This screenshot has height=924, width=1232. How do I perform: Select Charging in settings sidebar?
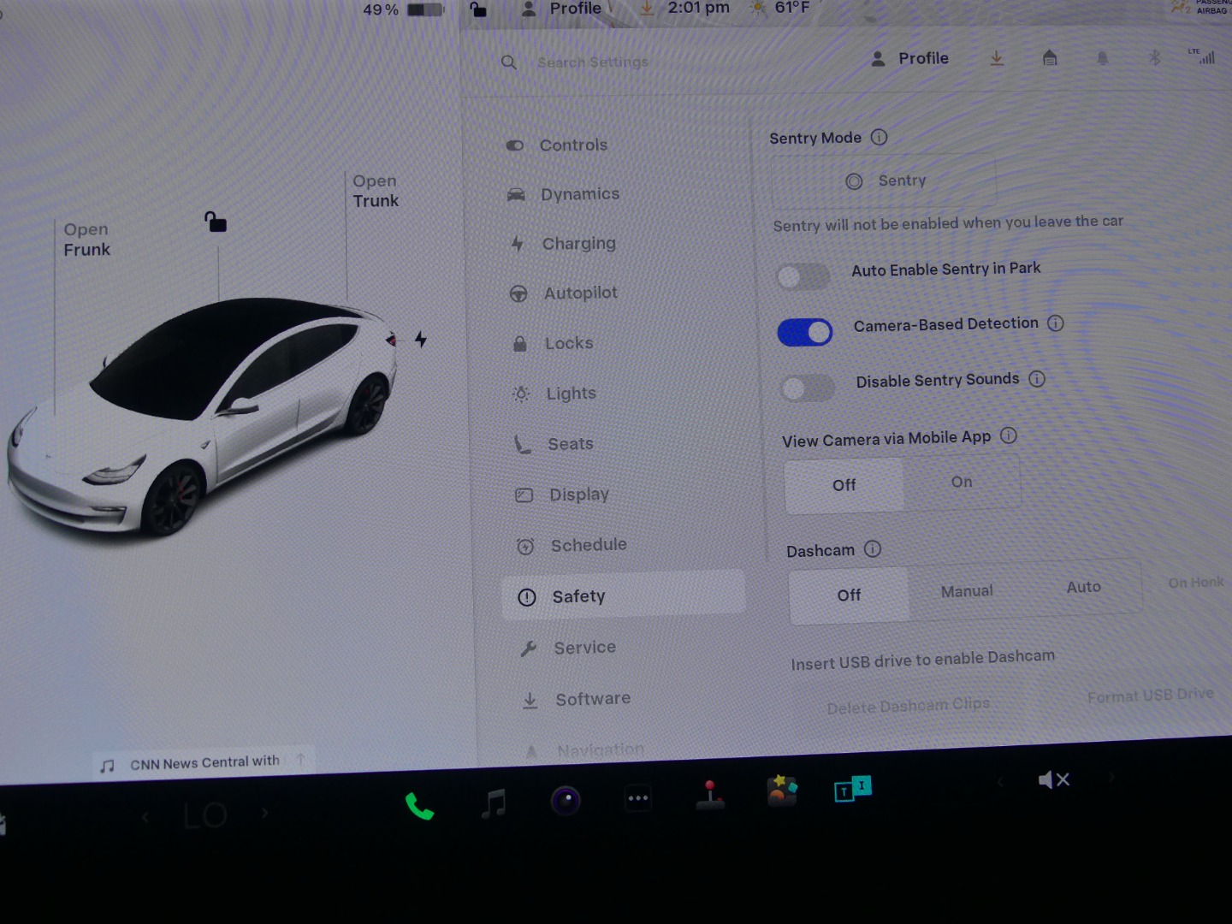[578, 244]
